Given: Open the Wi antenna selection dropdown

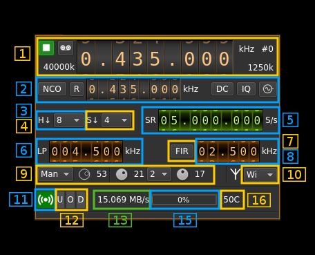Looking at the screenshot, I should pyautogui.click(x=260, y=174).
